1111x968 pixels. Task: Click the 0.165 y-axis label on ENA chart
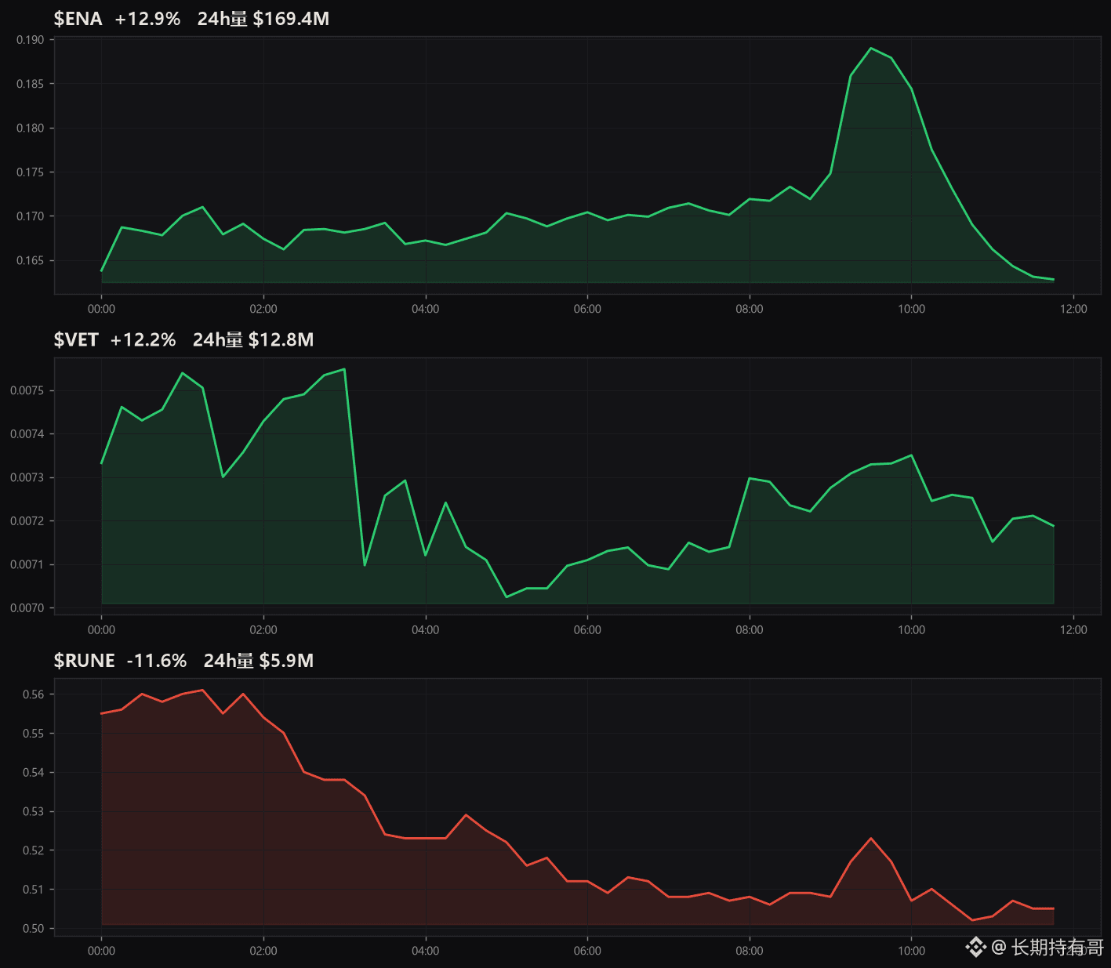pyautogui.click(x=30, y=260)
